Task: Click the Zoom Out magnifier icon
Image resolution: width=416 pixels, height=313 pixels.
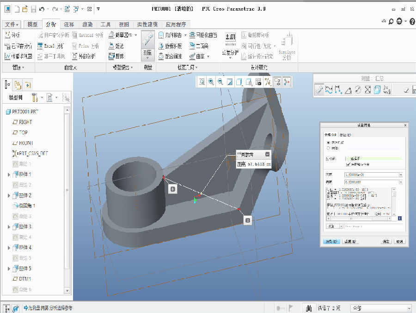Action: click(220, 82)
